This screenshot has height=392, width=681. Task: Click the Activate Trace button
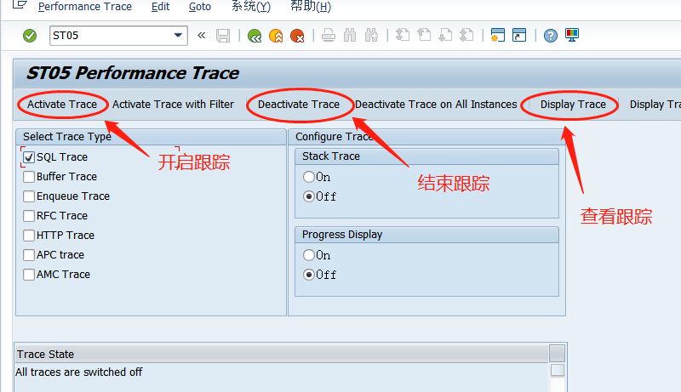tap(62, 105)
